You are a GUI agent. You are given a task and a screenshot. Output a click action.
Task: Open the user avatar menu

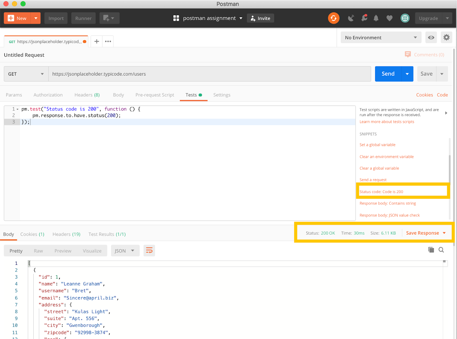point(405,18)
